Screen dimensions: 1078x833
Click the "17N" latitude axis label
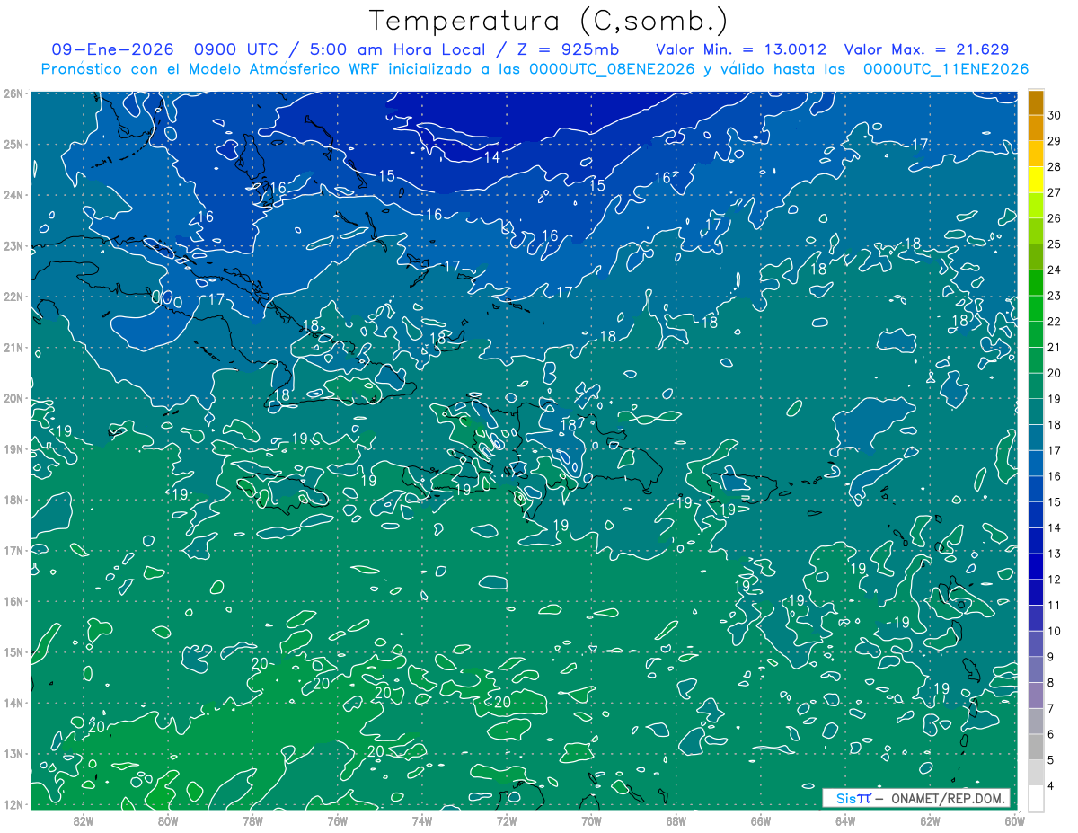click(x=13, y=550)
